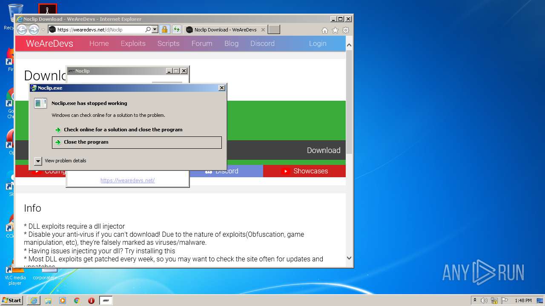Viewport: 545px width, 306px height.
Task: Click the 1:48 PM taskbar clock
Action: pos(523,300)
